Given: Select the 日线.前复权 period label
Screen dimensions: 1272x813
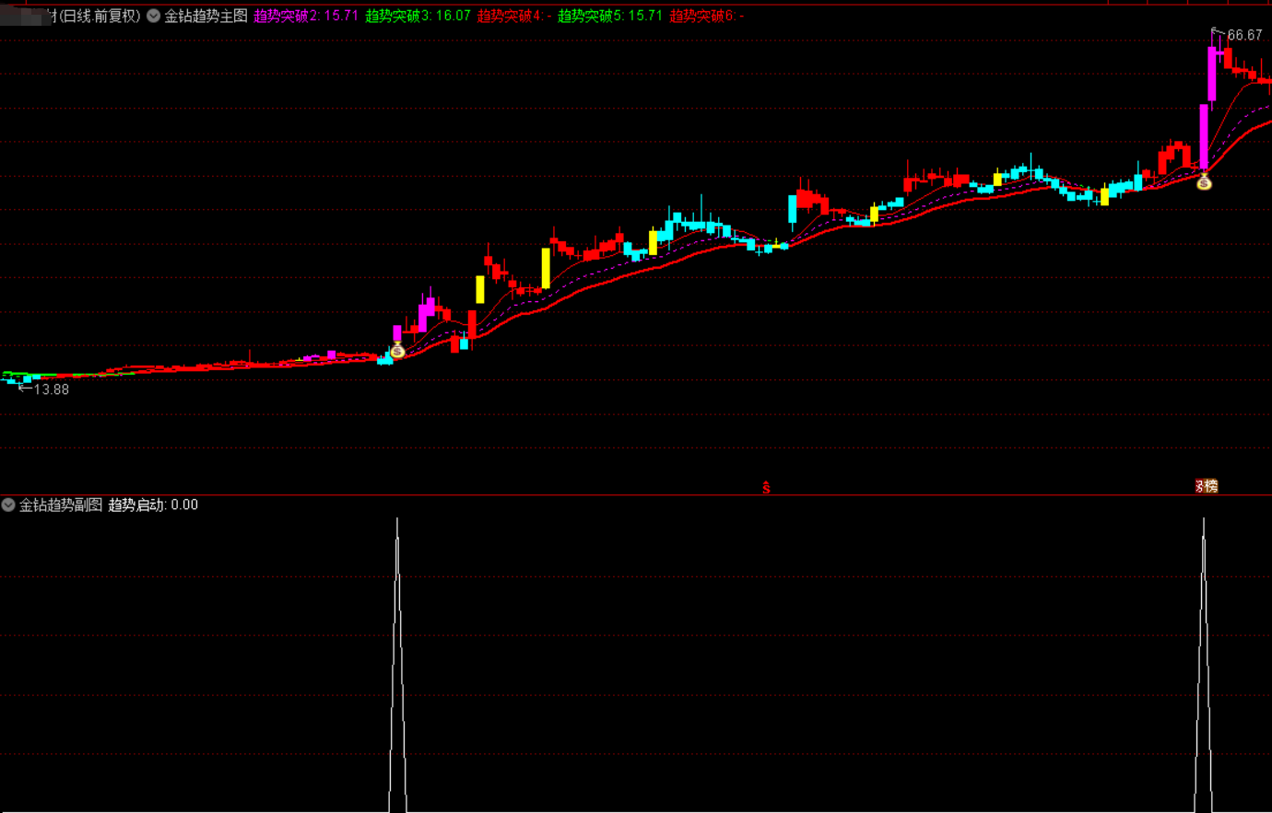Looking at the screenshot, I should tap(99, 16).
